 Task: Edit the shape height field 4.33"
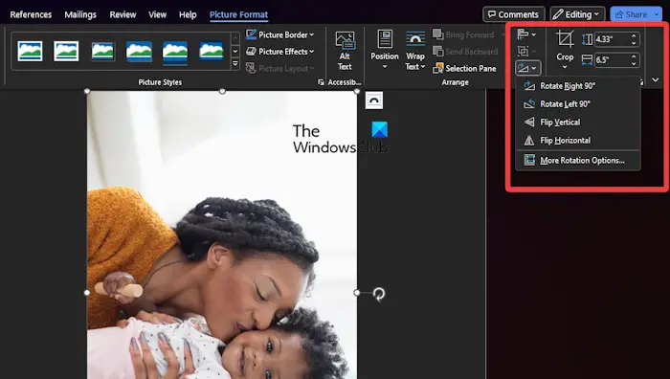point(612,39)
